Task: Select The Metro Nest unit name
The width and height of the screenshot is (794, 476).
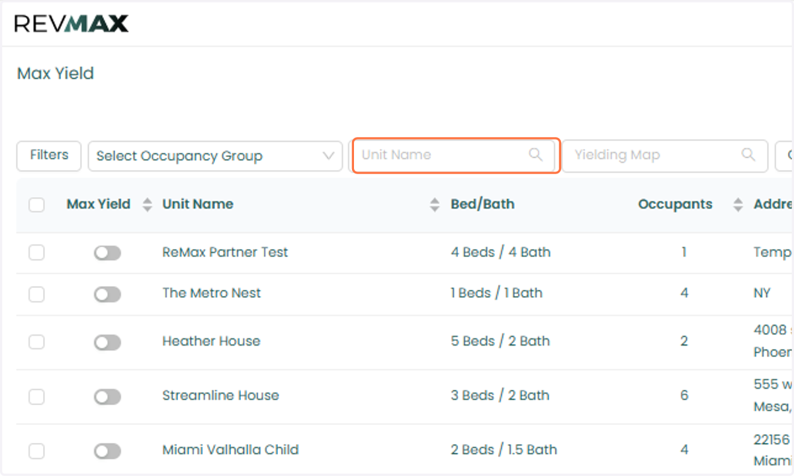Action: click(x=212, y=293)
